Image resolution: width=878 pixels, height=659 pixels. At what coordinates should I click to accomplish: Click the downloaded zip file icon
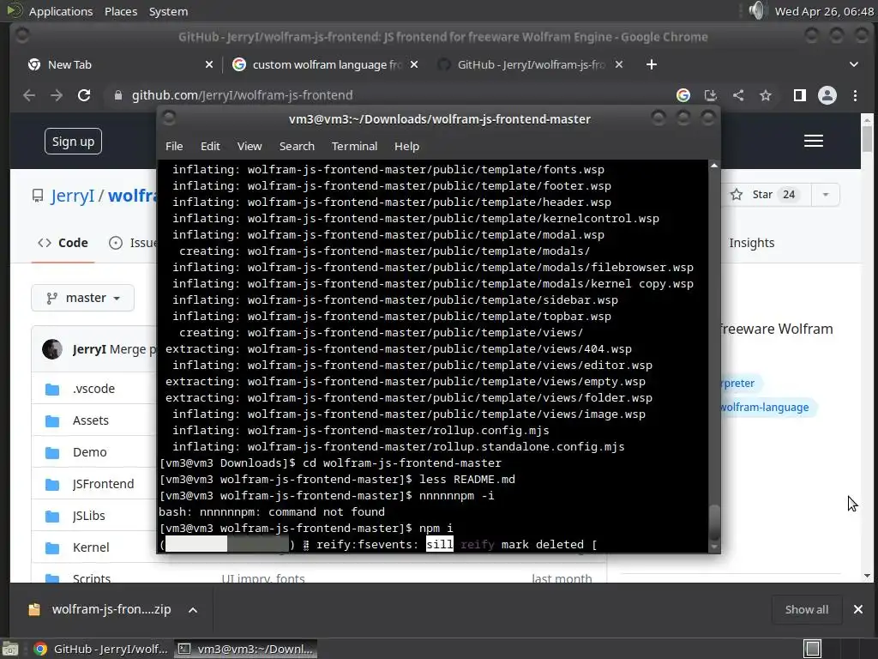coord(34,610)
